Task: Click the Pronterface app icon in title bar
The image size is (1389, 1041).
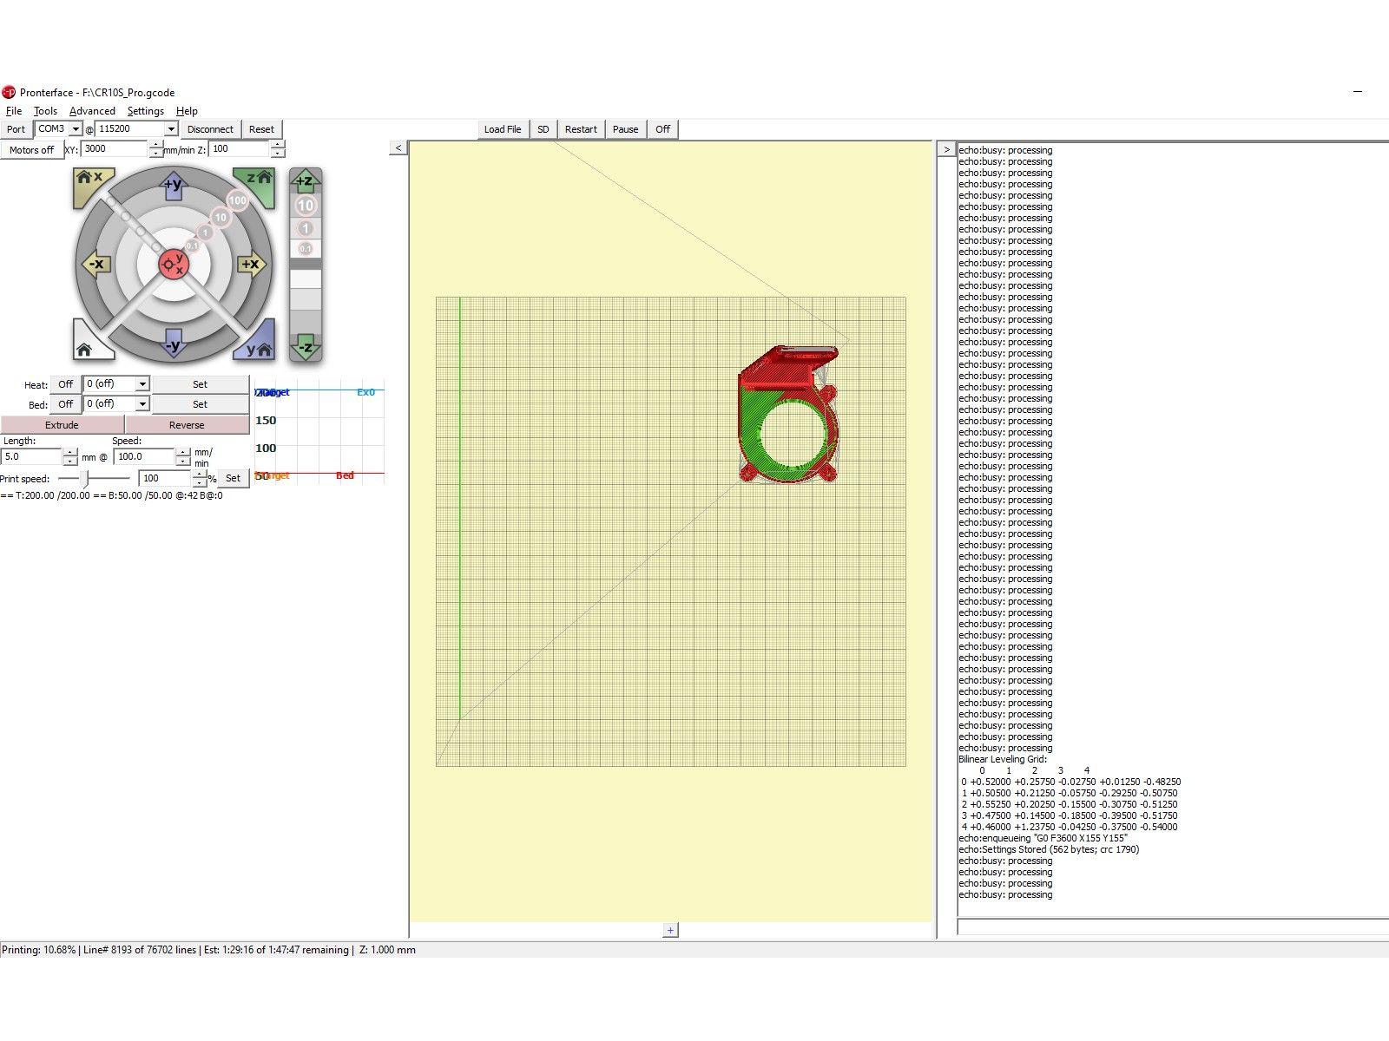Action: pyautogui.click(x=9, y=92)
